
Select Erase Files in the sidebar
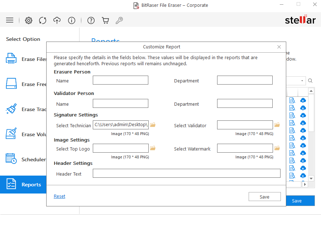pyautogui.click(x=26, y=59)
